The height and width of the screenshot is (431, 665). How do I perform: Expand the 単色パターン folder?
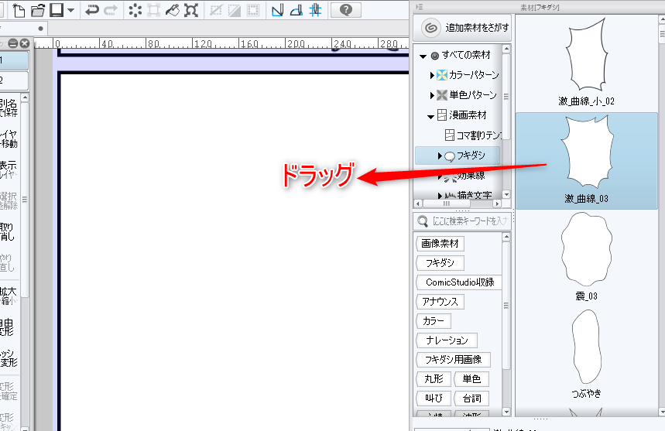(x=432, y=95)
